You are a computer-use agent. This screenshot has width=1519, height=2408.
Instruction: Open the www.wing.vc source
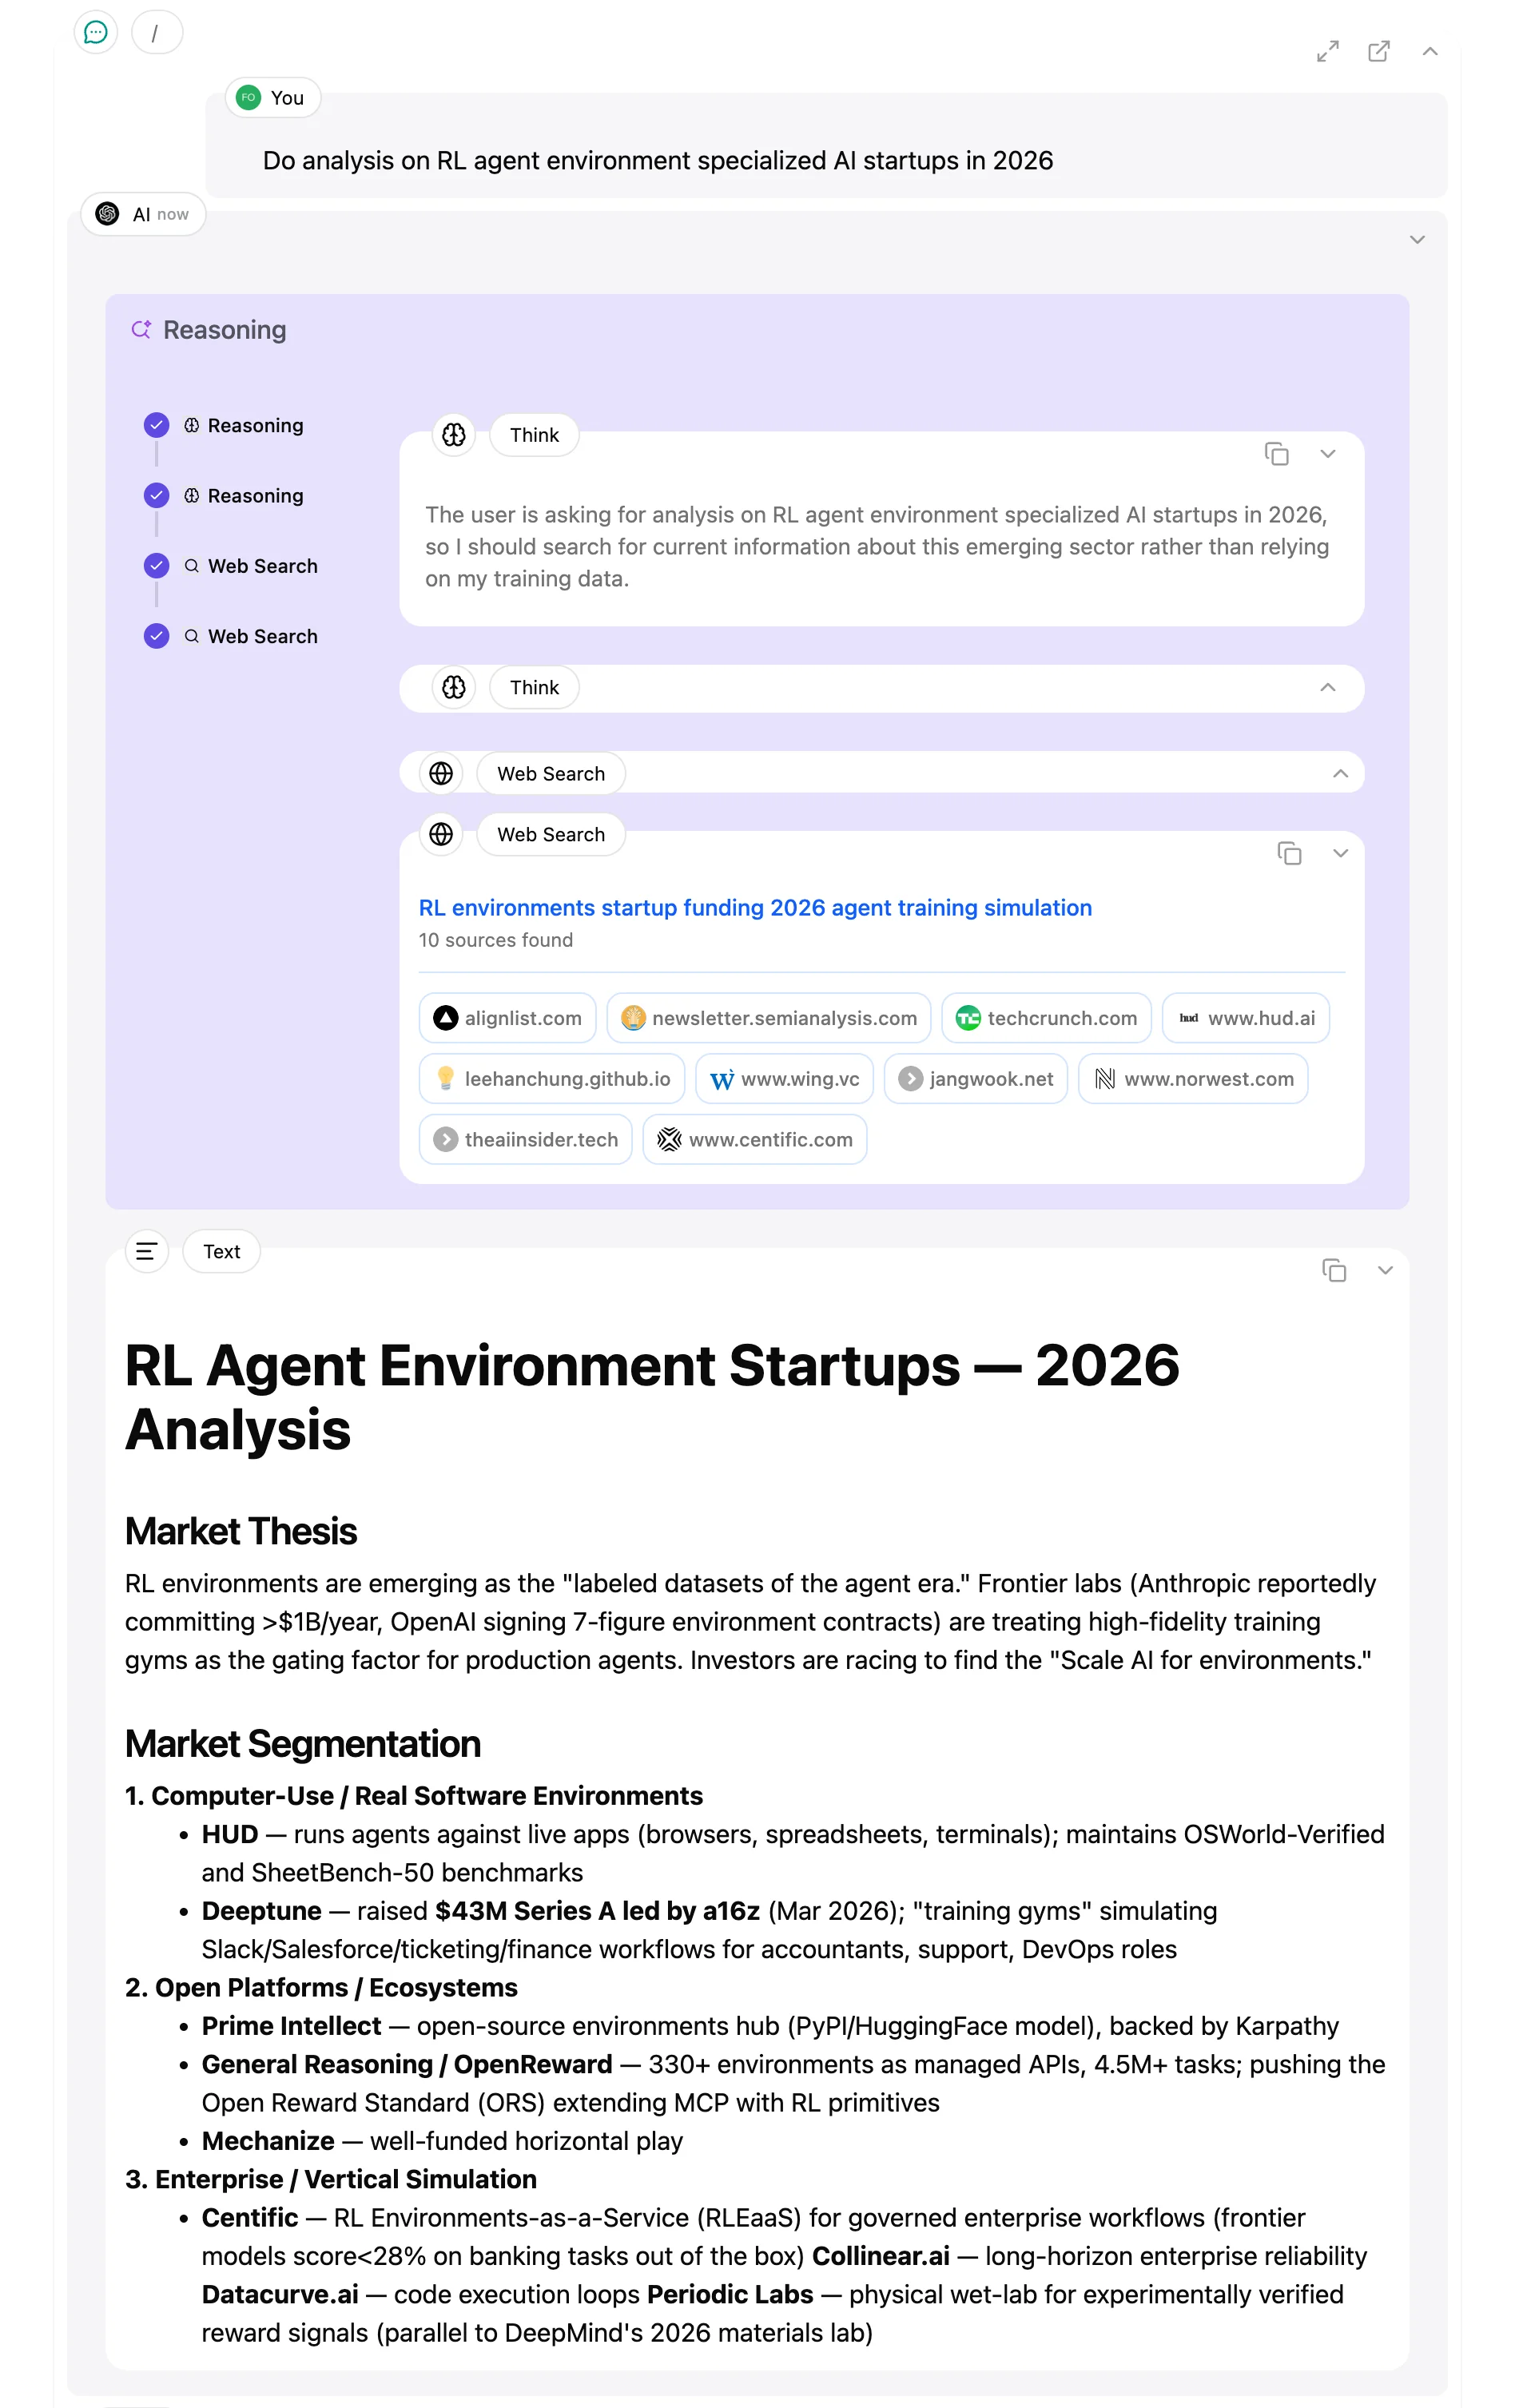click(784, 1079)
